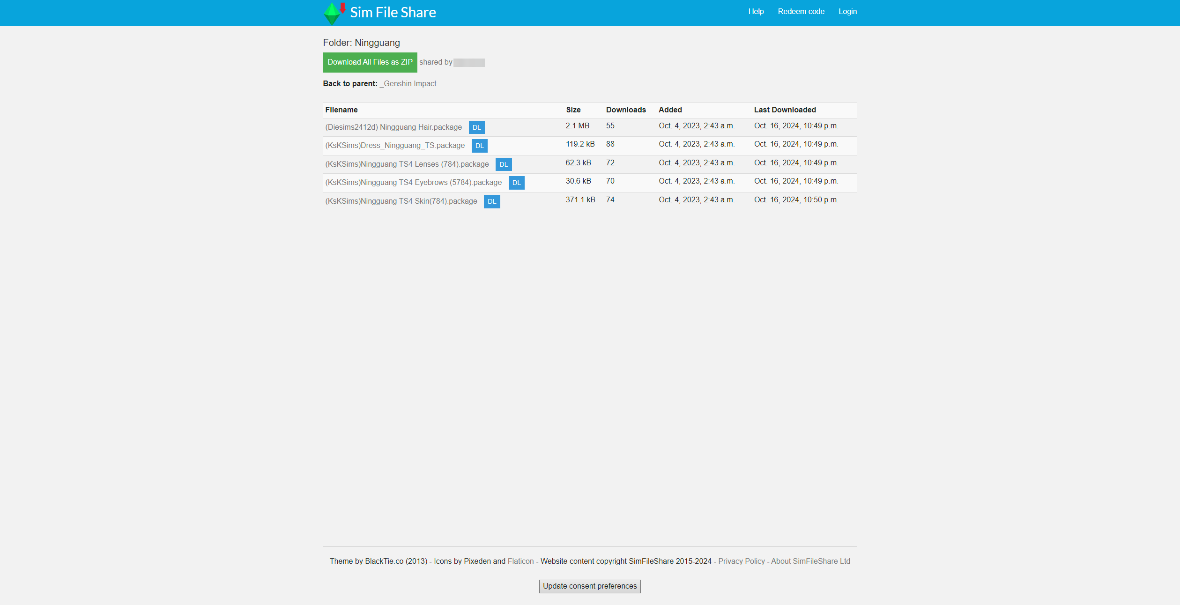Viewport: 1180px width, 605px height.
Task: Click DL button for Ningguang Hair package
Action: click(476, 127)
